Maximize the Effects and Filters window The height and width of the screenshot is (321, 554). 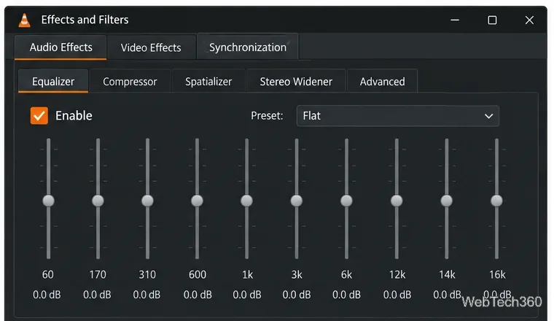[492, 20]
